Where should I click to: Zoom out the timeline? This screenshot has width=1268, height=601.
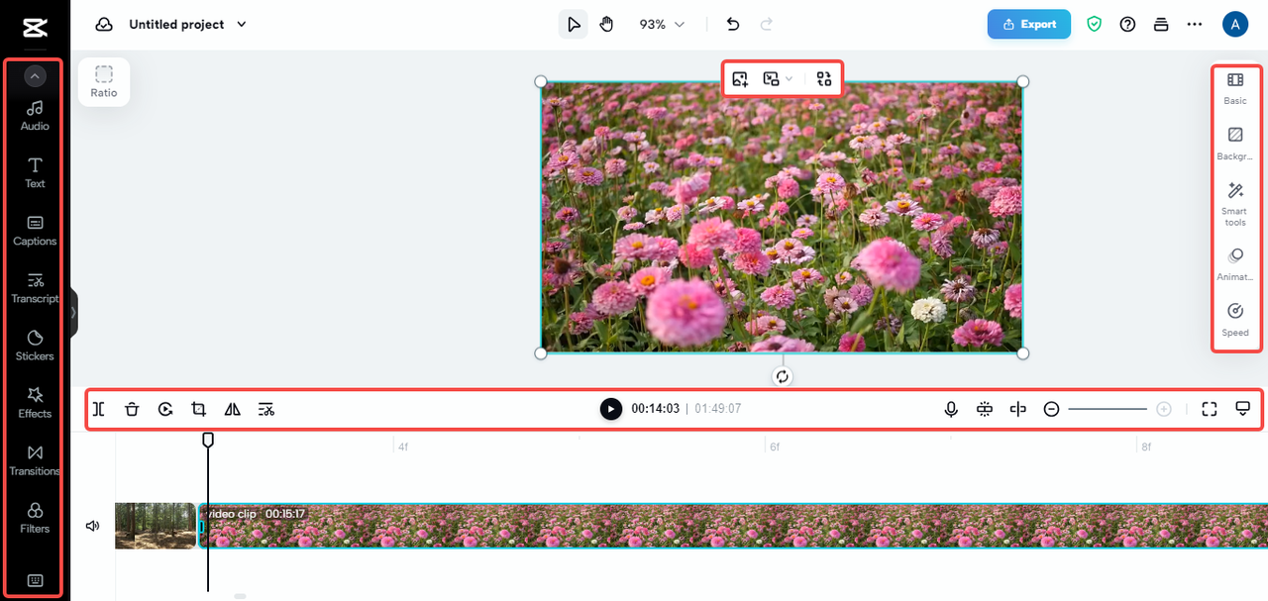[x=1051, y=409]
